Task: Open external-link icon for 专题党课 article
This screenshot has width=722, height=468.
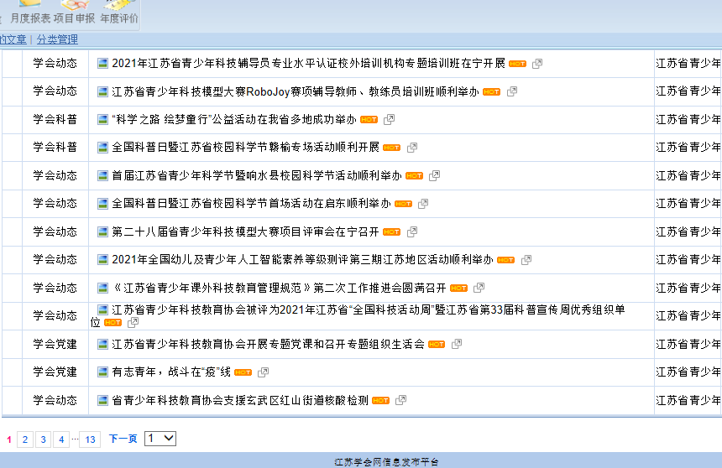Action: pos(457,344)
